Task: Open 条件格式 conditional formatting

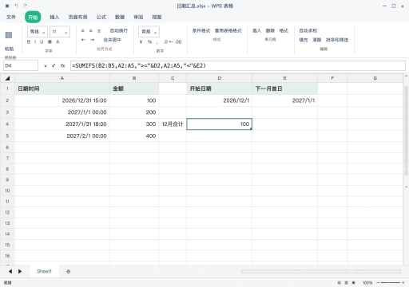Action: (201, 30)
